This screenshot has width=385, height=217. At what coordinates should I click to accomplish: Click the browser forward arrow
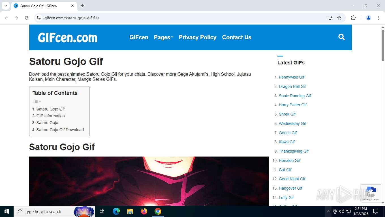coord(16,18)
